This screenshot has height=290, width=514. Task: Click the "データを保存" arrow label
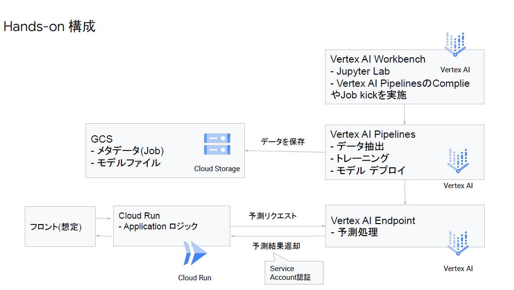(283, 142)
